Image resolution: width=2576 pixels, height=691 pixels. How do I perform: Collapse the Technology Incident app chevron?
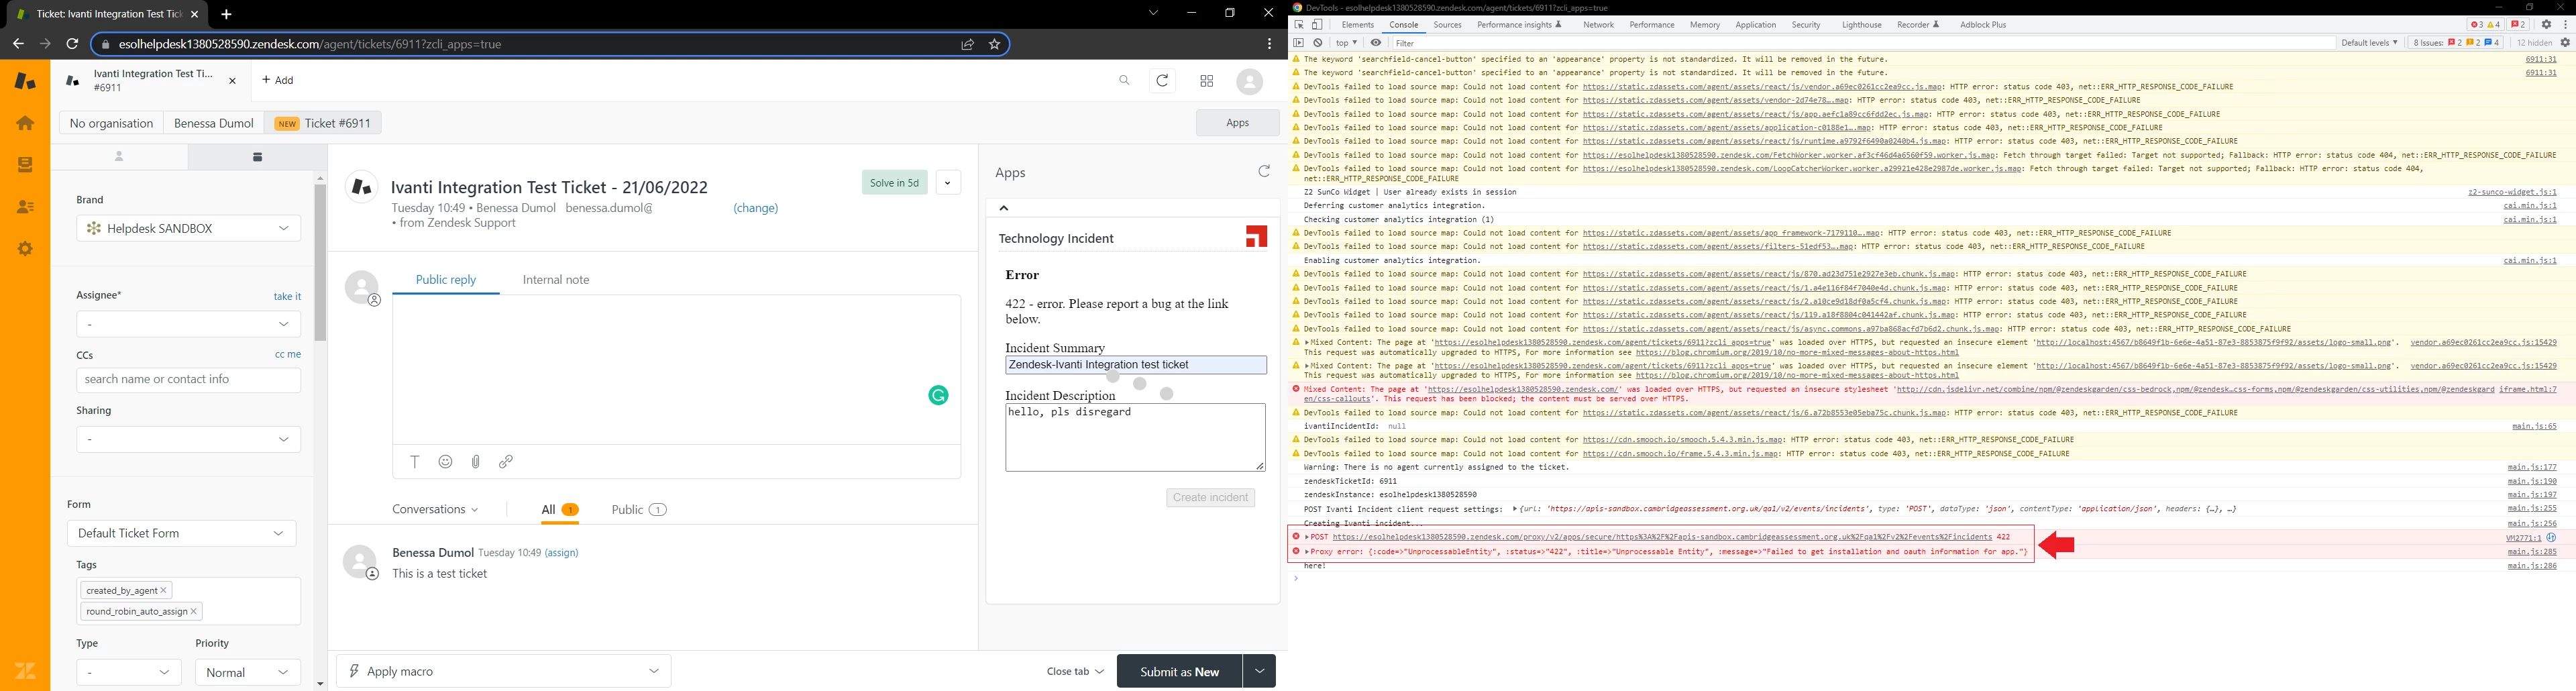(x=1004, y=208)
